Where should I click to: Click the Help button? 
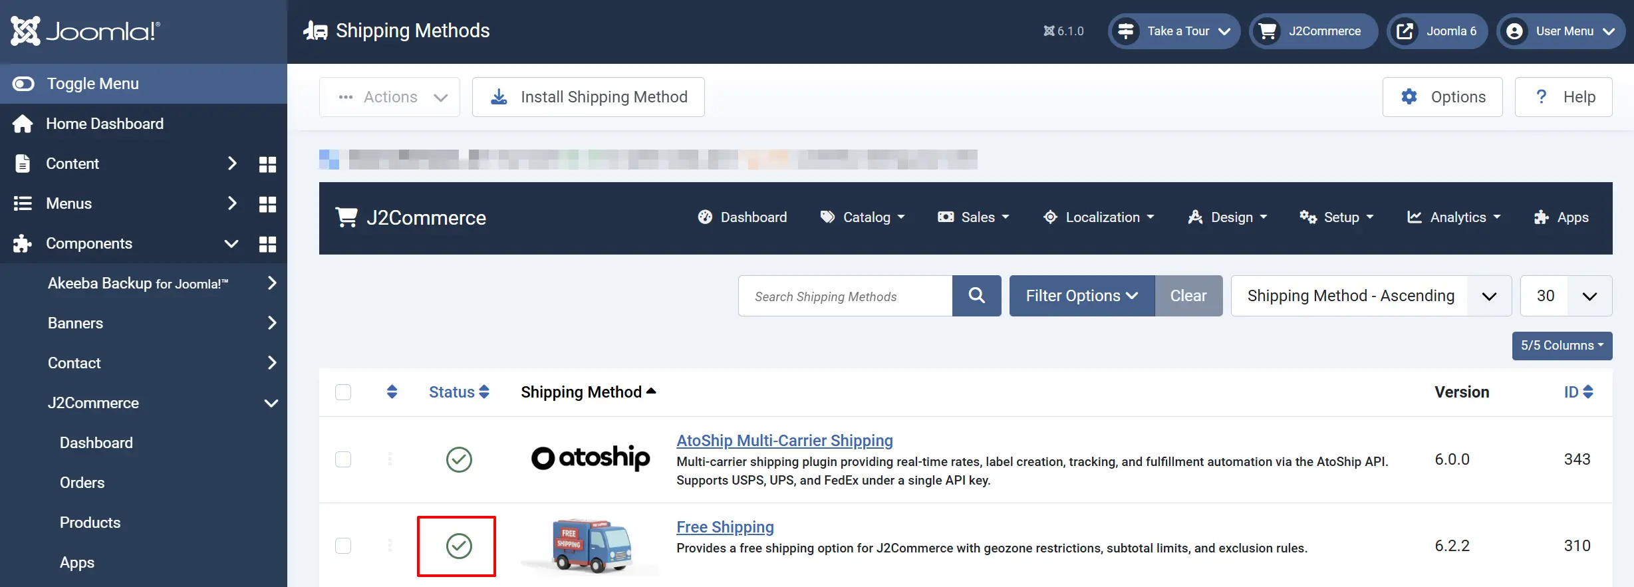pyautogui.click(x=1564, y=97)
